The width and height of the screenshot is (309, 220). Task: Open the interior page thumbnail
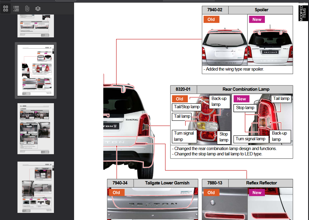pyautogui.click(x=36, y=129)
